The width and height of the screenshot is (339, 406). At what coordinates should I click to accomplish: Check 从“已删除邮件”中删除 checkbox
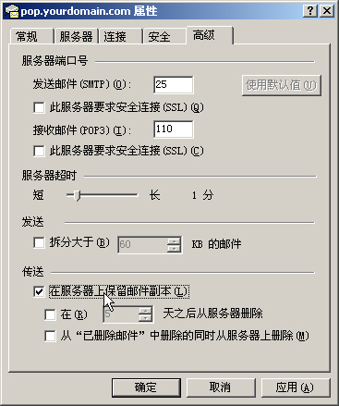[50, 336]
